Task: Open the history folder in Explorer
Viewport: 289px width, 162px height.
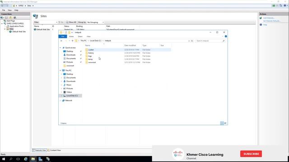Action: (x=91, y=53)
